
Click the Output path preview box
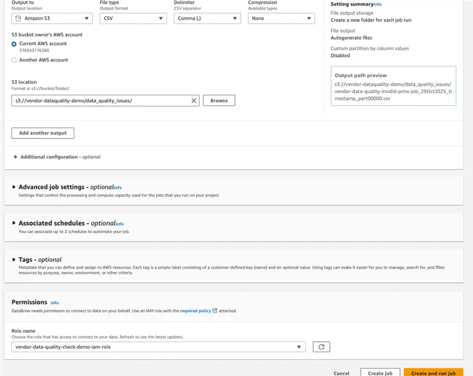coord(393,86)
